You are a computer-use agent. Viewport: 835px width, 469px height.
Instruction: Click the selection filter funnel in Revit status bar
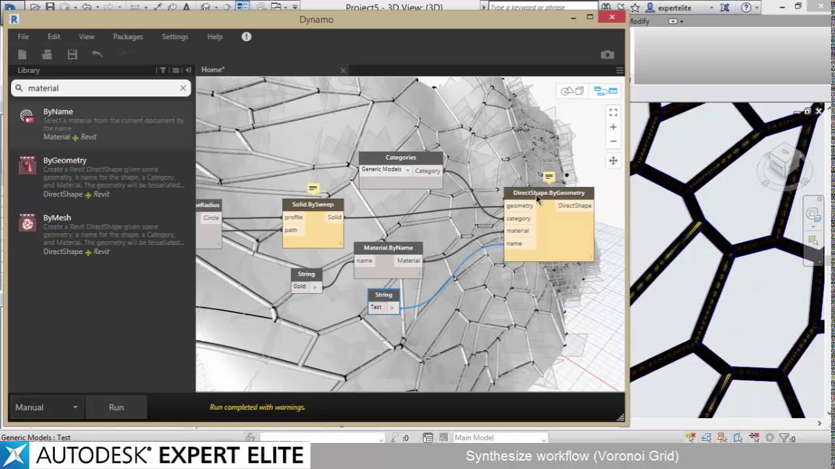(784, 438)
